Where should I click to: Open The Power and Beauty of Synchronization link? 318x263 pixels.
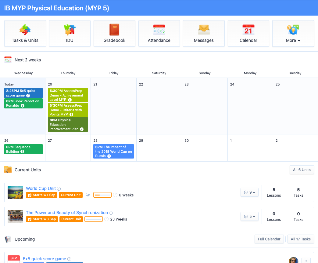point(67,213)
